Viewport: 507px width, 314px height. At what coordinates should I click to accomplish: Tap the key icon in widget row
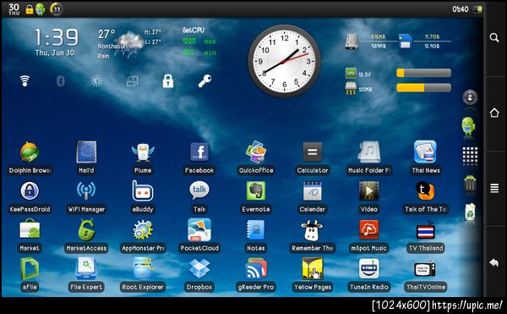click(x=204, y=81)
